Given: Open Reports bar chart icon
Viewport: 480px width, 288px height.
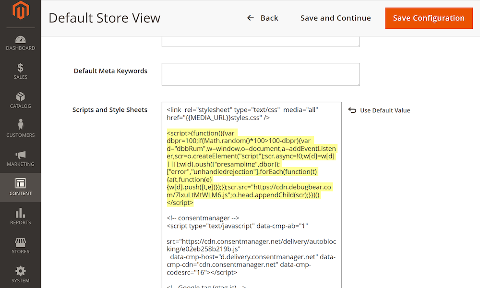Looking at the screenshot, I should tap(20, 214).
